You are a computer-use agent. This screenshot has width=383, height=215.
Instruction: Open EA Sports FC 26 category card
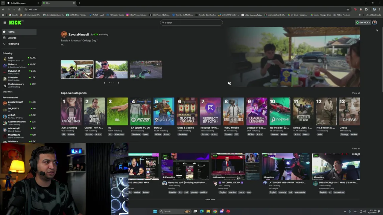pyautogui.click(x=141, y=111)
